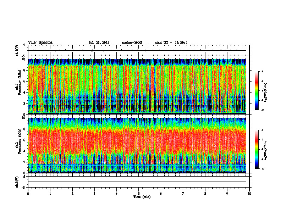The width and height of the screenshot is (281, 217).
Task: Click the "VLF Spectra" plot title
Action: (40, 43)
